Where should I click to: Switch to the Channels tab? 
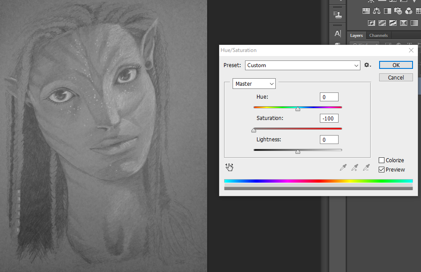coord(378,36)
